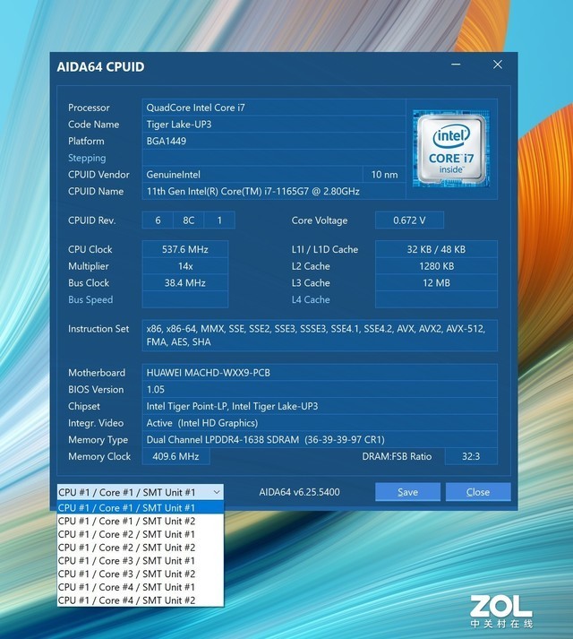573x639 pixels.
Task: Click the AIDA64 CPUID title bar text
Action: tap(100, 67)
